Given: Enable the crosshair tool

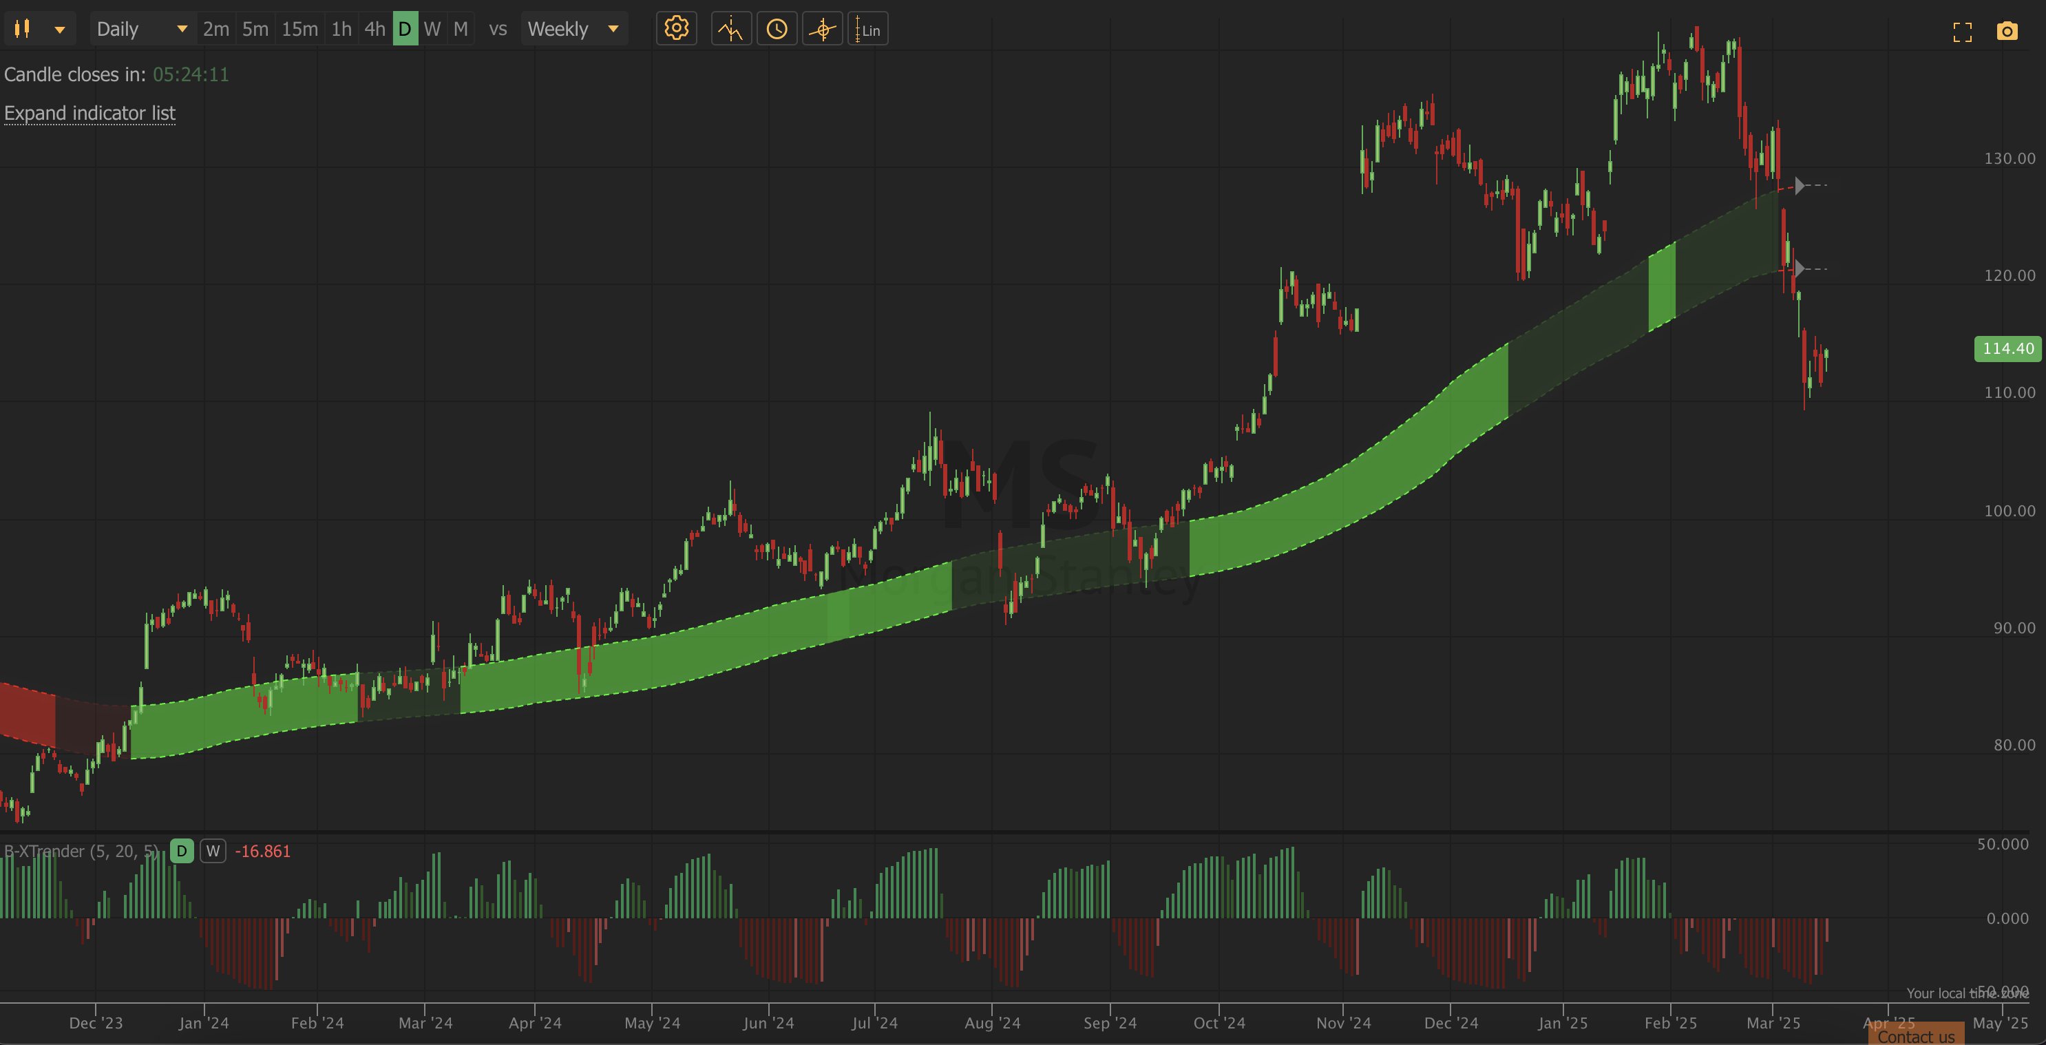Looking at the screenshot, I should click(822, 30).
